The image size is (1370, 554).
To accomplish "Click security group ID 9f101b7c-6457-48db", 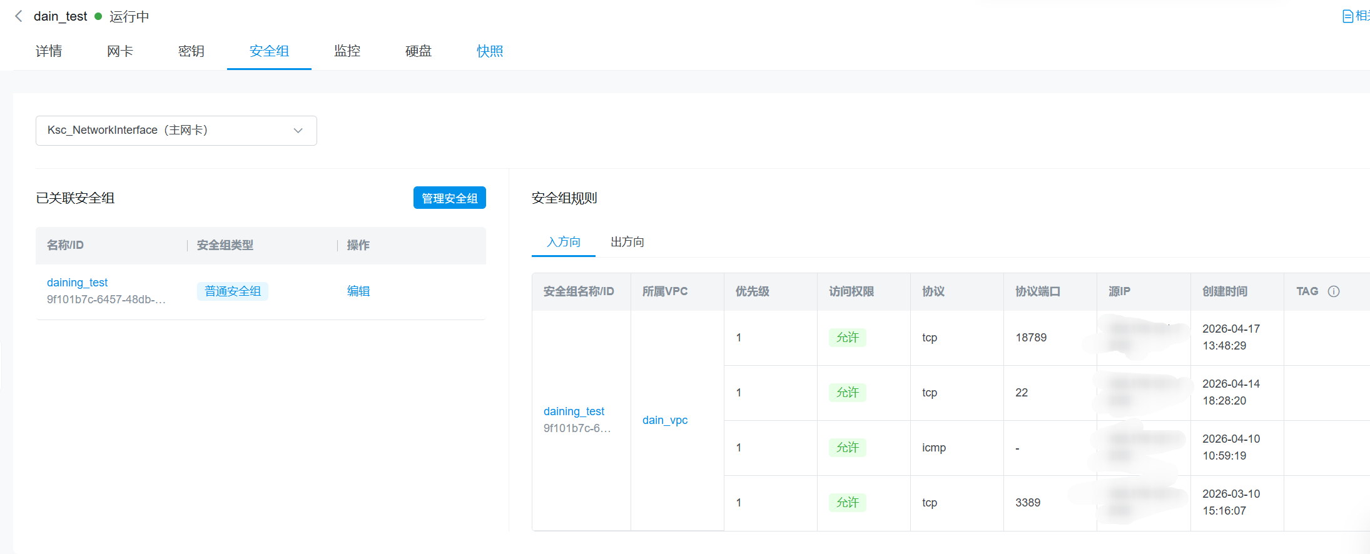I will click(x=106, y=300).
